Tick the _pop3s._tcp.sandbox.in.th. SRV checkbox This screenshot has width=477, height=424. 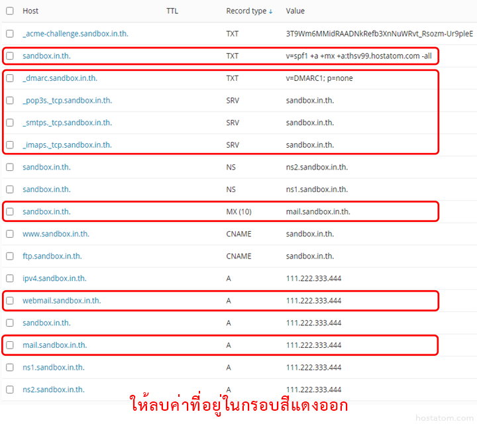9,101
